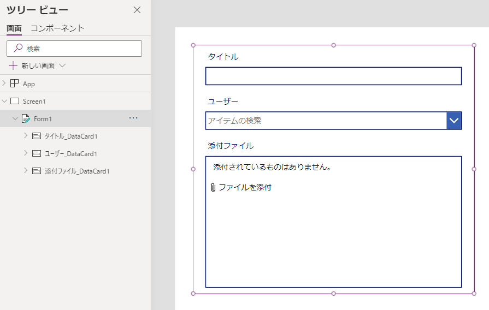Select the App item in tree

[29, 84]
